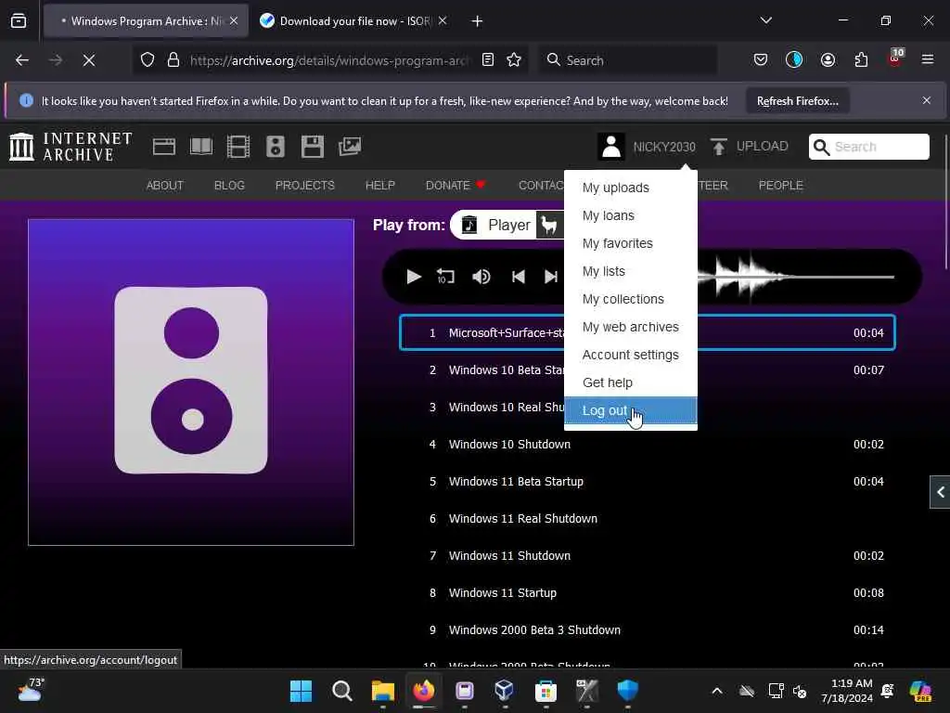This screenshot has width=950, height=713.
Task: Open Firefox extensions puzzle icon
Action: click(x=861, y=60)
